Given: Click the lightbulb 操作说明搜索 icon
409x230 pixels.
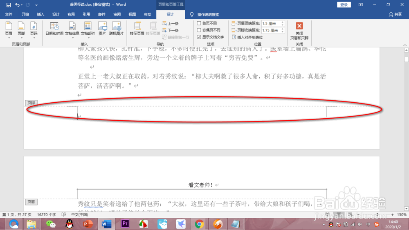Looking at the screenshot, I should [192, 15].
